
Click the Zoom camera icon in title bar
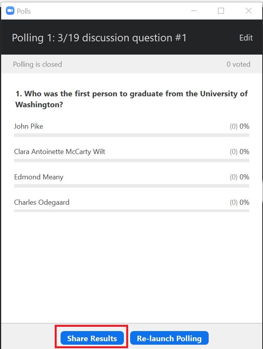coord(10,11)
